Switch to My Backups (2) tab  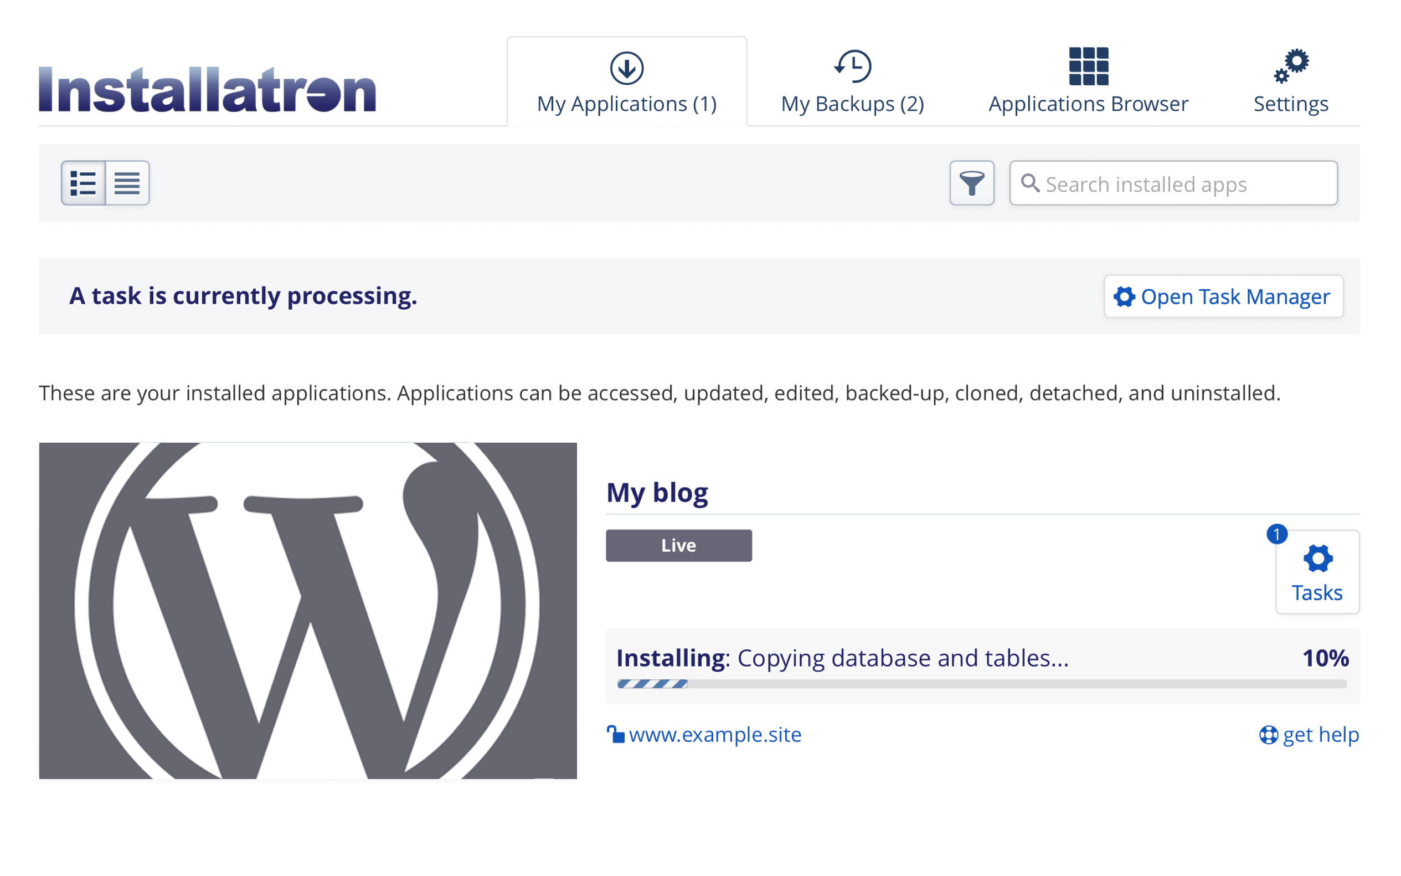tap(852, 81)
